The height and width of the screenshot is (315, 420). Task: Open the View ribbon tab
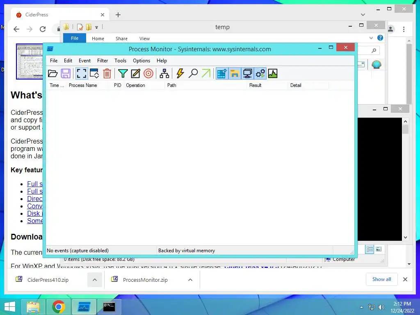point(144,39)
